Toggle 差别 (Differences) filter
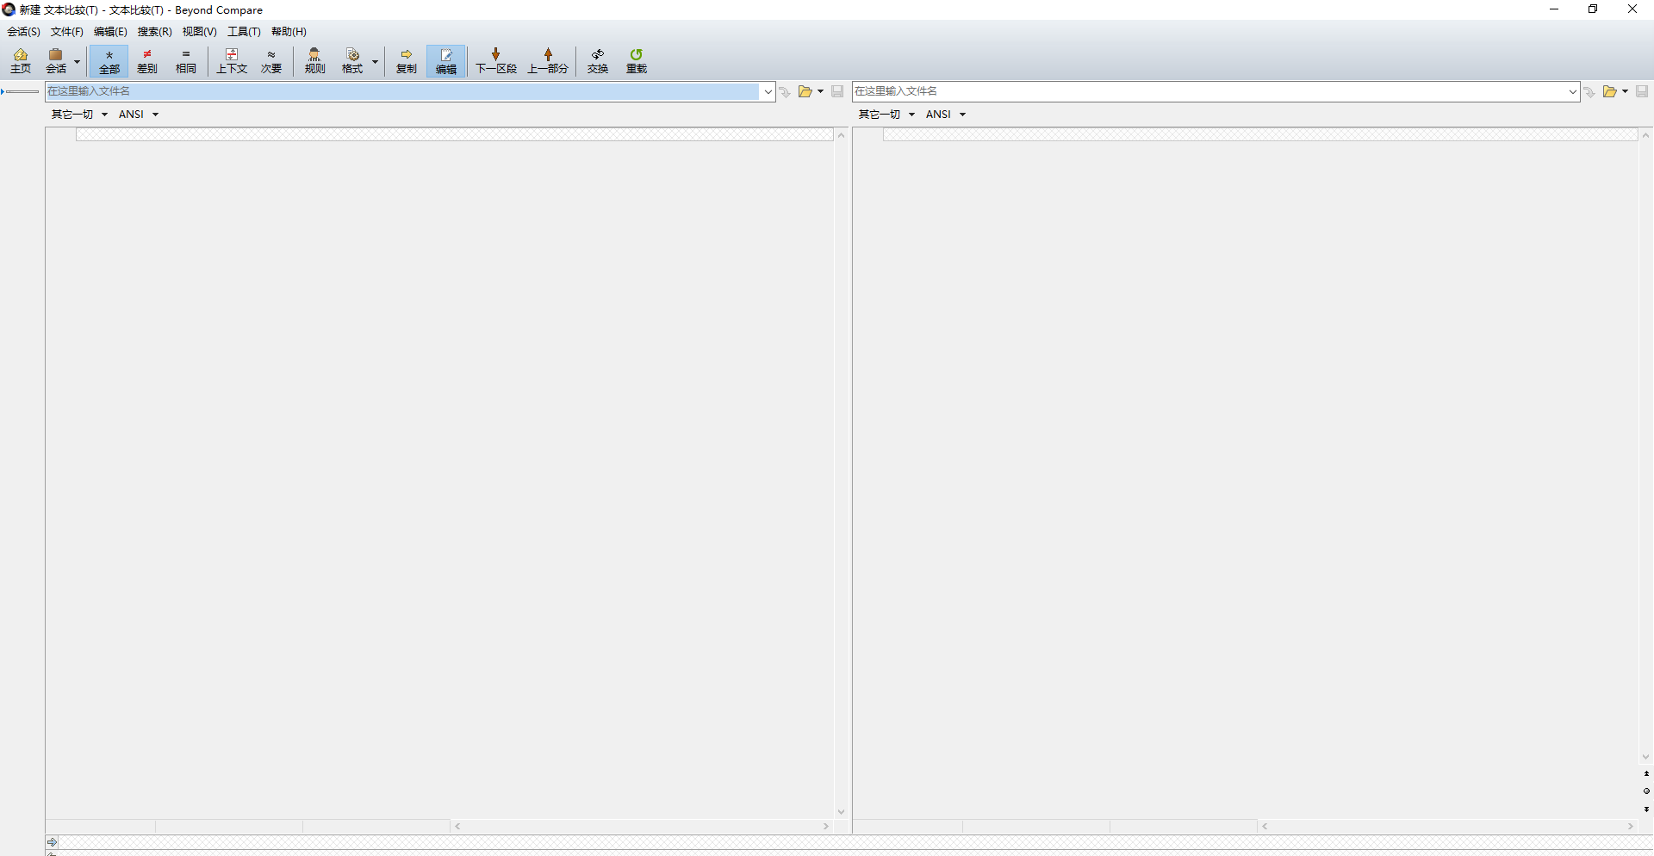1654x856 pixels. click(x=147, y=61)
